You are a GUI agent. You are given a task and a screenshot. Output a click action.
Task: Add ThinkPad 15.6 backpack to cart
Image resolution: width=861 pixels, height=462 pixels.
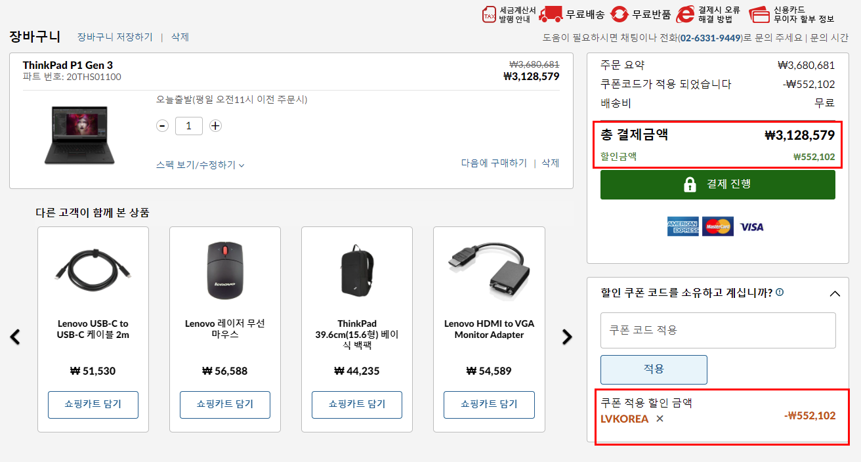(x=357, y=404)
